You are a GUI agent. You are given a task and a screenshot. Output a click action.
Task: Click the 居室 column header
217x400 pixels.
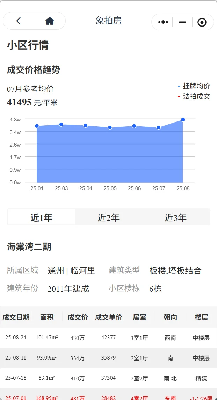[139, 317]
